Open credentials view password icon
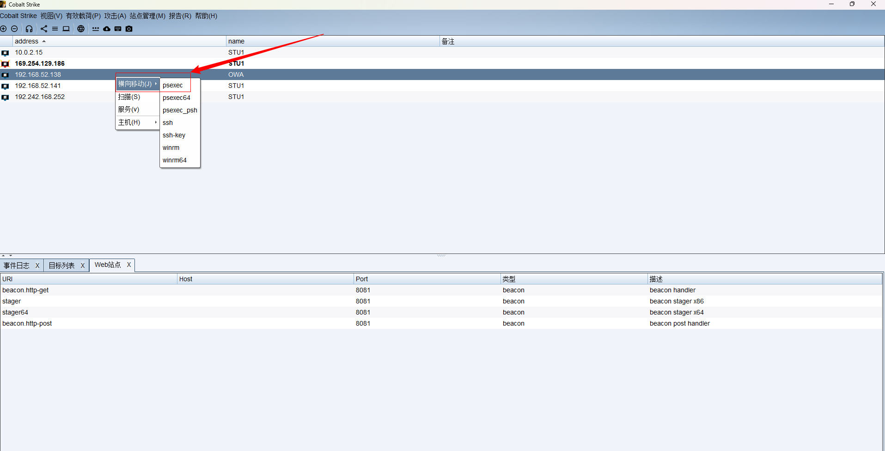885x451 pixels. pos(96,29)
